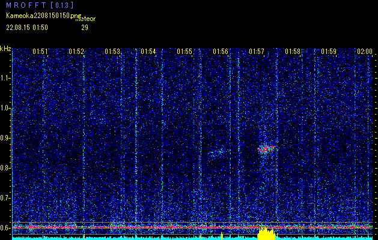378x240 pixels.
Task: Click the bright red meteor echo near 01:57
Action: coord(266,149)
